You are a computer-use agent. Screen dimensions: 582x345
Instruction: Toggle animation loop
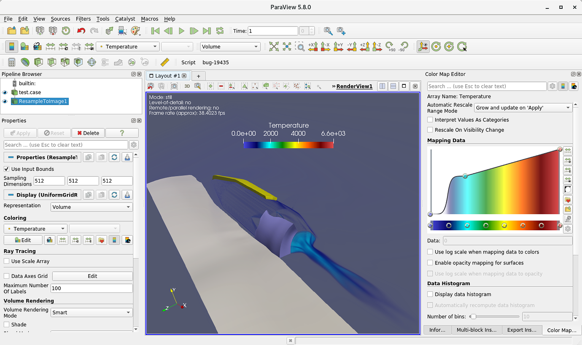pyautogui.click(x=220, y=31)
